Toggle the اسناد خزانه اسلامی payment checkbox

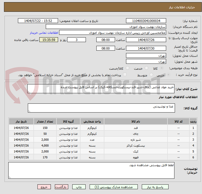point(125,75)
